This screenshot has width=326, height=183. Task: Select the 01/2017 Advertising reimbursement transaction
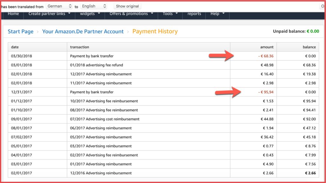pyautogui.click(x=148, y=164)
